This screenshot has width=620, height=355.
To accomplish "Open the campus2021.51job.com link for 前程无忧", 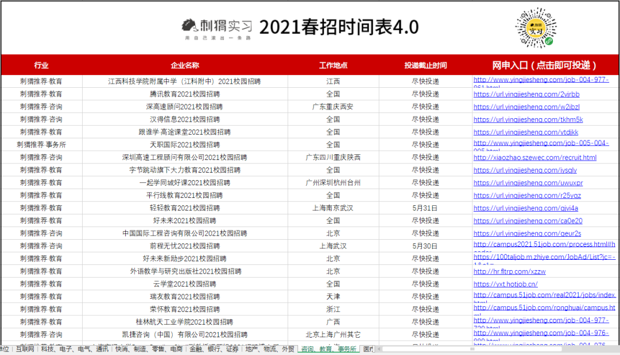I will [x=544, y=244].
